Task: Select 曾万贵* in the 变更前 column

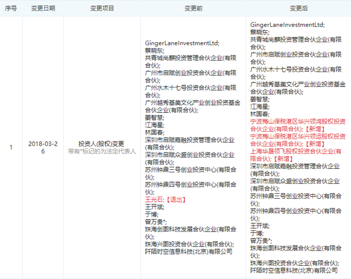Action: coord(156,222)
